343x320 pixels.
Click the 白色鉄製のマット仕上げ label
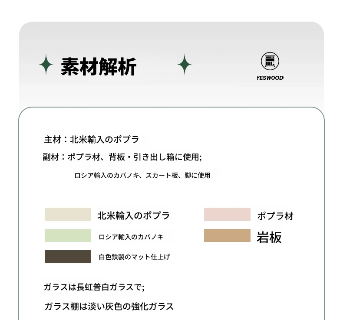[134, 257]
